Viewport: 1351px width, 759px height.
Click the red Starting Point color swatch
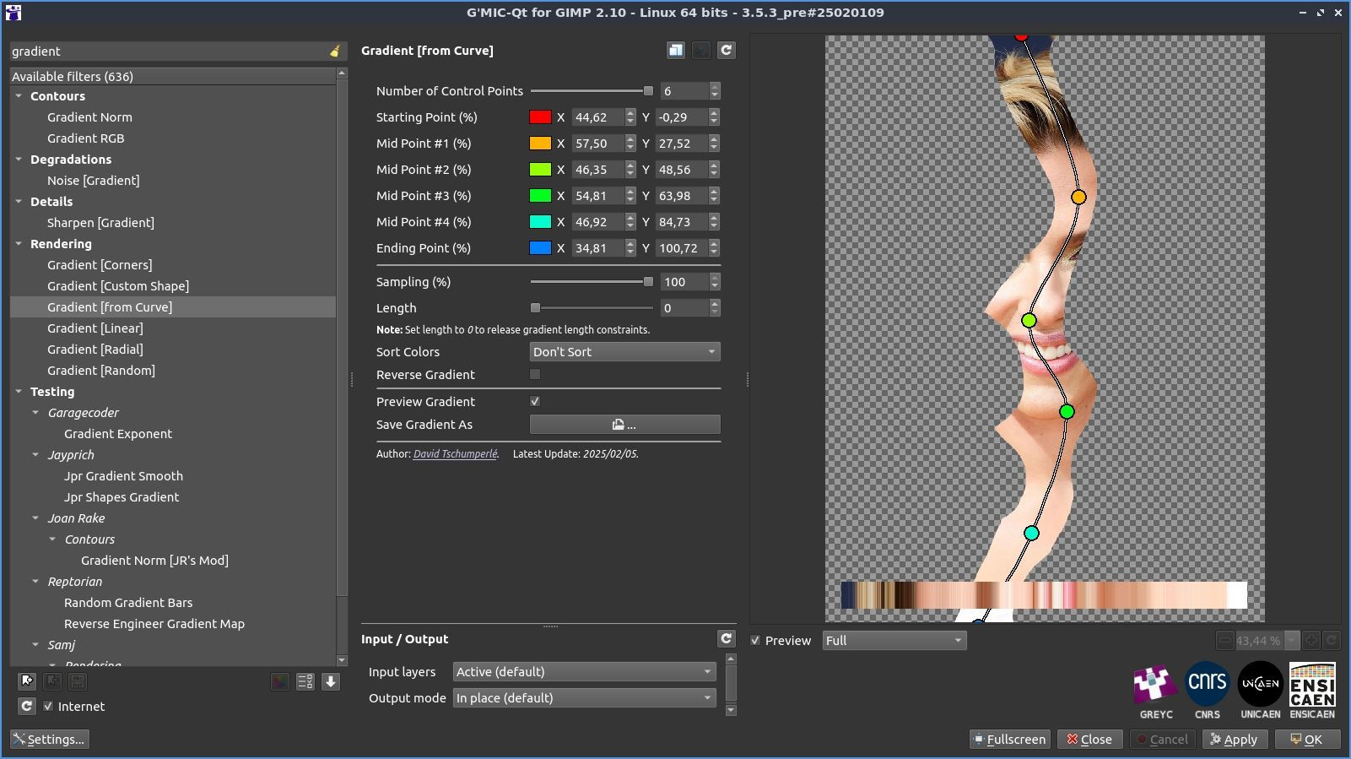point(540,117)
